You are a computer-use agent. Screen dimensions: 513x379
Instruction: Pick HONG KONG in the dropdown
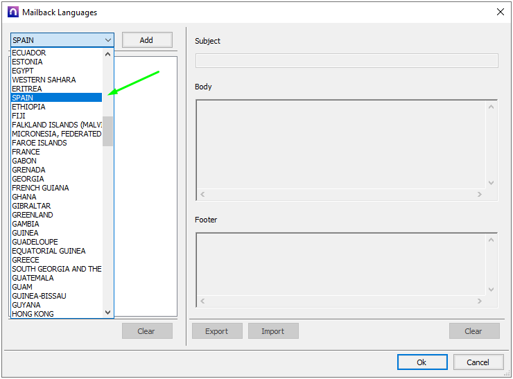[33, 314]
